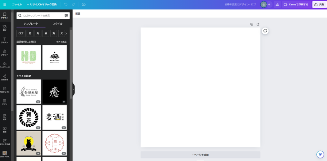Viewport: 327px width, 161px height.
Task: Click the ページを追加 add page button
Action: [x=200, y=155]
